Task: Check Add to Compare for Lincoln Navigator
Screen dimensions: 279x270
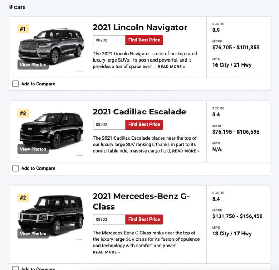Action: 15,84
